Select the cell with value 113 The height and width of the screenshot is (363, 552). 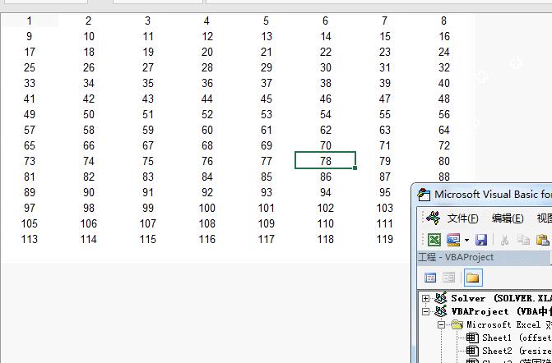(30, 239)
